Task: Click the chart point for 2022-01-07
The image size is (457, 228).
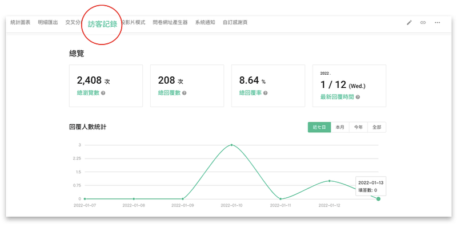Action: point(85,199)
